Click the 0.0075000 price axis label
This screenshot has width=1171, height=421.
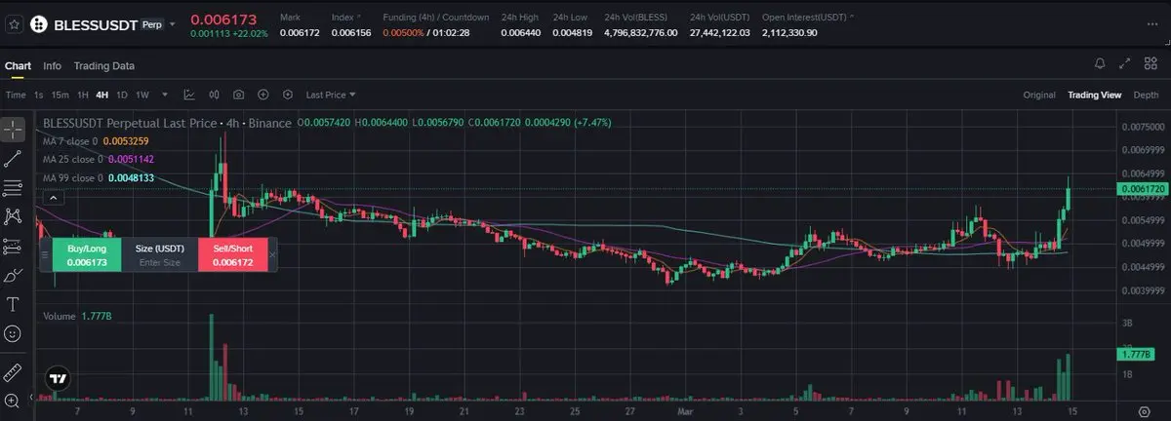(x=1141, y=127)
